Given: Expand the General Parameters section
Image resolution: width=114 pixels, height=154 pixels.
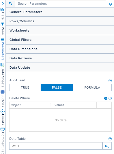Looking at the screenshot, I should click(60, 12).
